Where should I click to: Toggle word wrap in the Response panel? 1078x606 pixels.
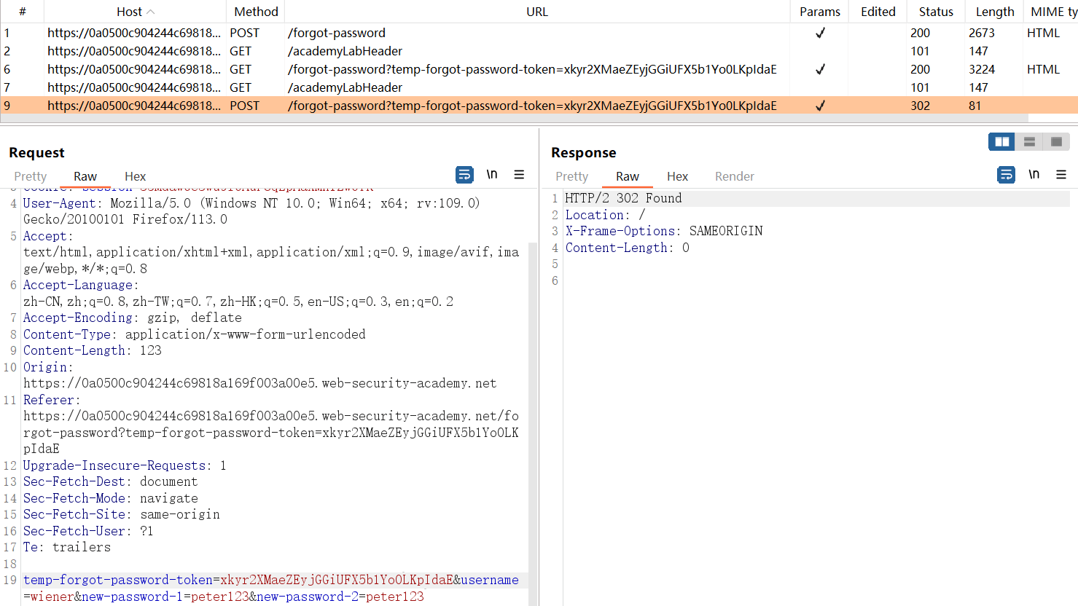click(1006, 175)
